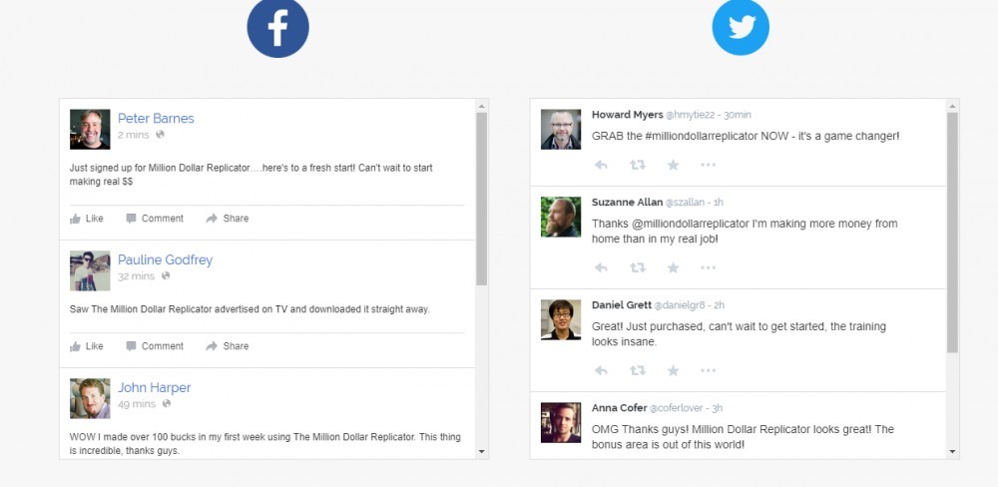Star Suzanne Allan's tweet
998x487 pixels.
[x=673, y=268]
